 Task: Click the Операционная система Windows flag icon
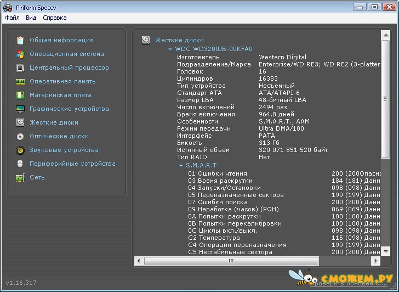point(20,54)
